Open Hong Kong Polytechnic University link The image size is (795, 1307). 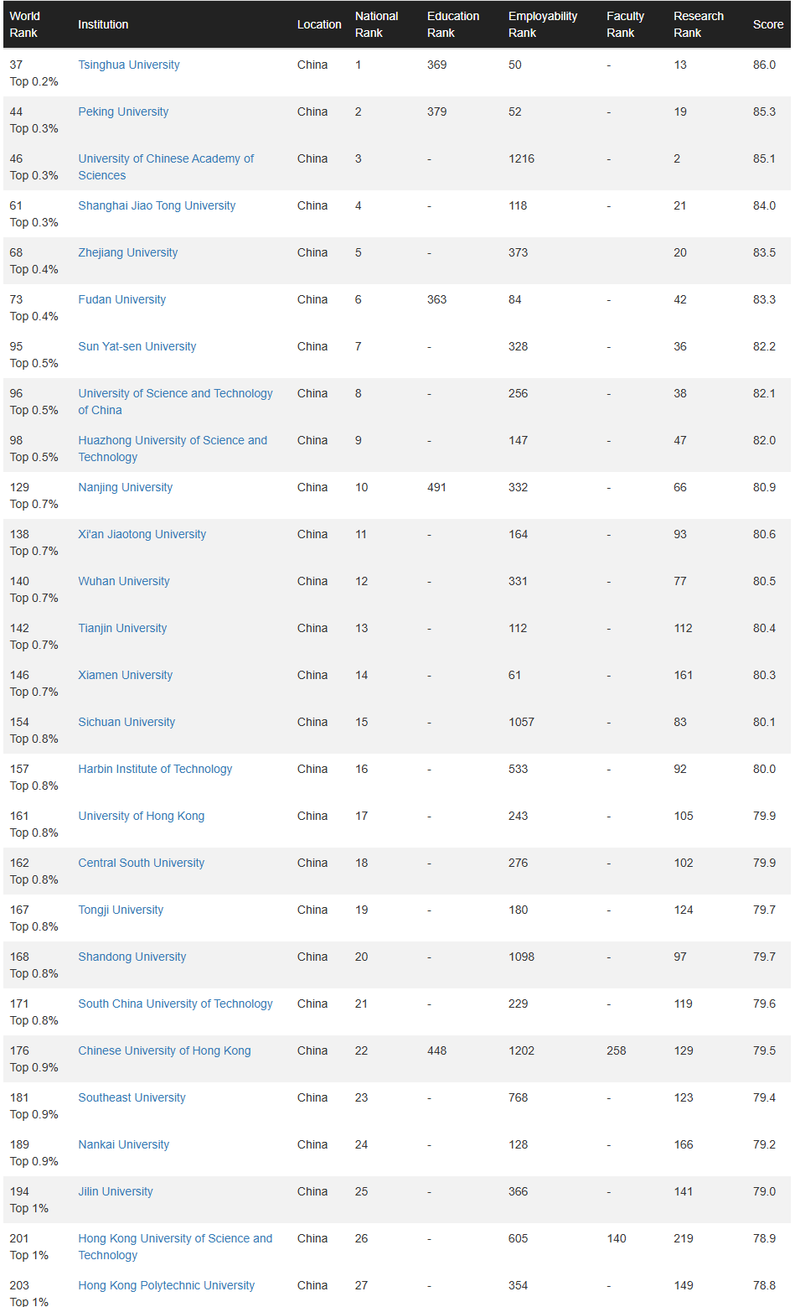tap(166, 1285)
